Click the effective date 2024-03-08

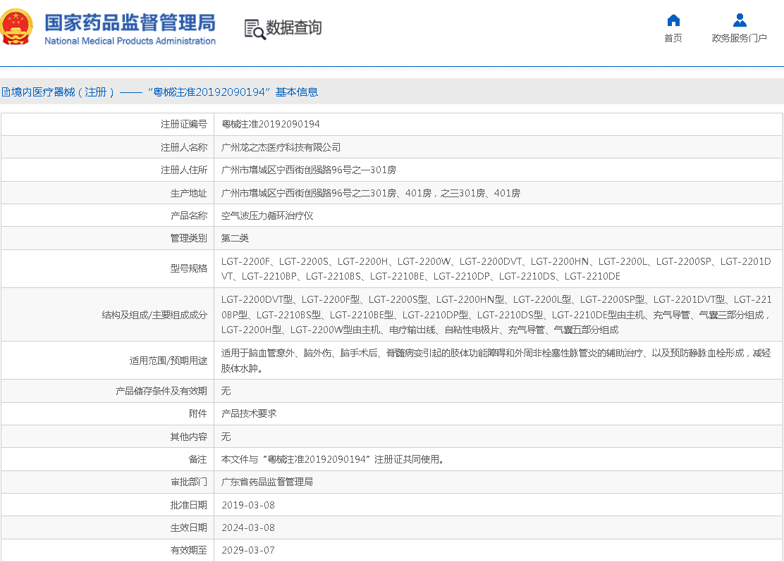coord(247,527)
